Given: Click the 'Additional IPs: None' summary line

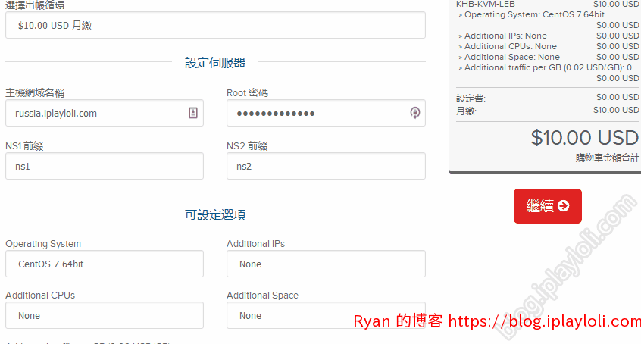Looking at the screenshot, I should [503, 36].
